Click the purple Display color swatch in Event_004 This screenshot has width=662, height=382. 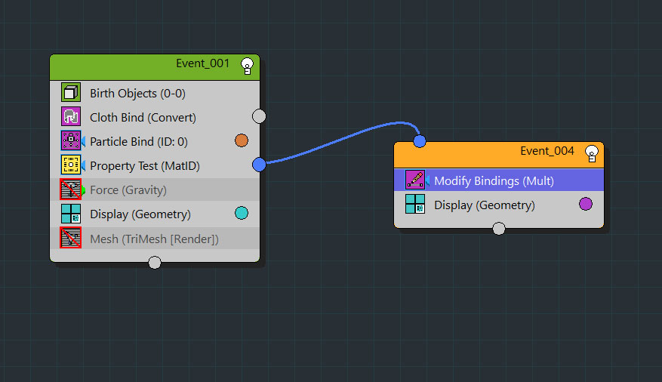pyautogui.click(x=586, y=204)
